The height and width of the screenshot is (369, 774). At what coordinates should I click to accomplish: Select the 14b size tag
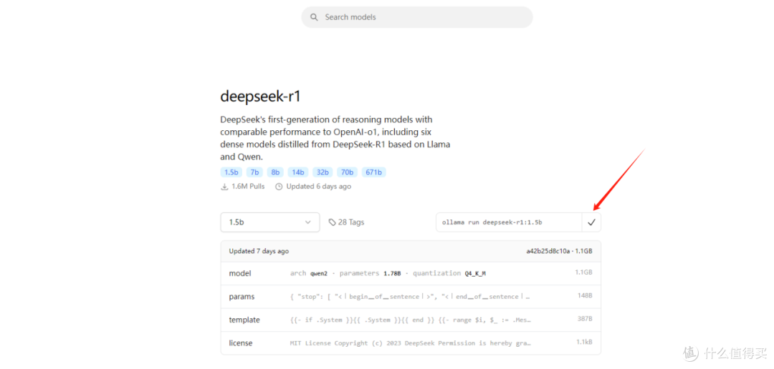[298, 172]
